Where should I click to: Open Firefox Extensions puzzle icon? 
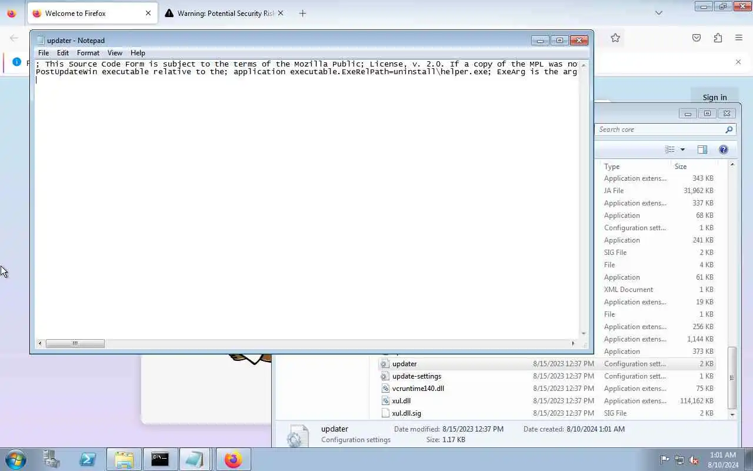pos(718,38)
